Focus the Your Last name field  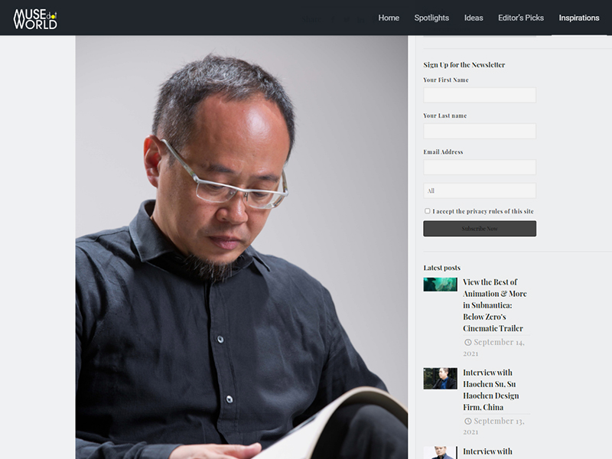click(x=480, y=131)
